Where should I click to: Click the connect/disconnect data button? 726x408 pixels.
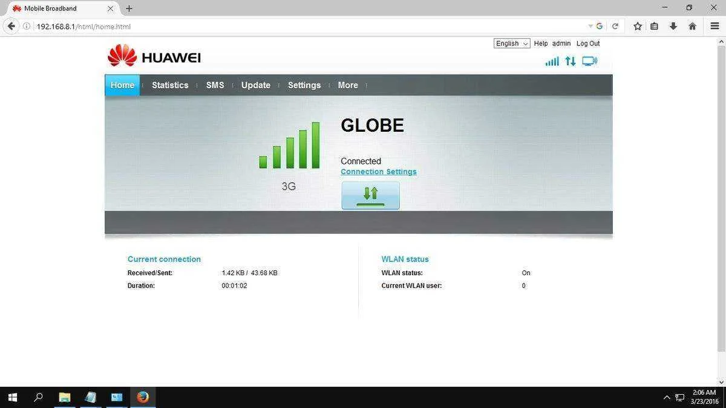(x=370, y=196)
